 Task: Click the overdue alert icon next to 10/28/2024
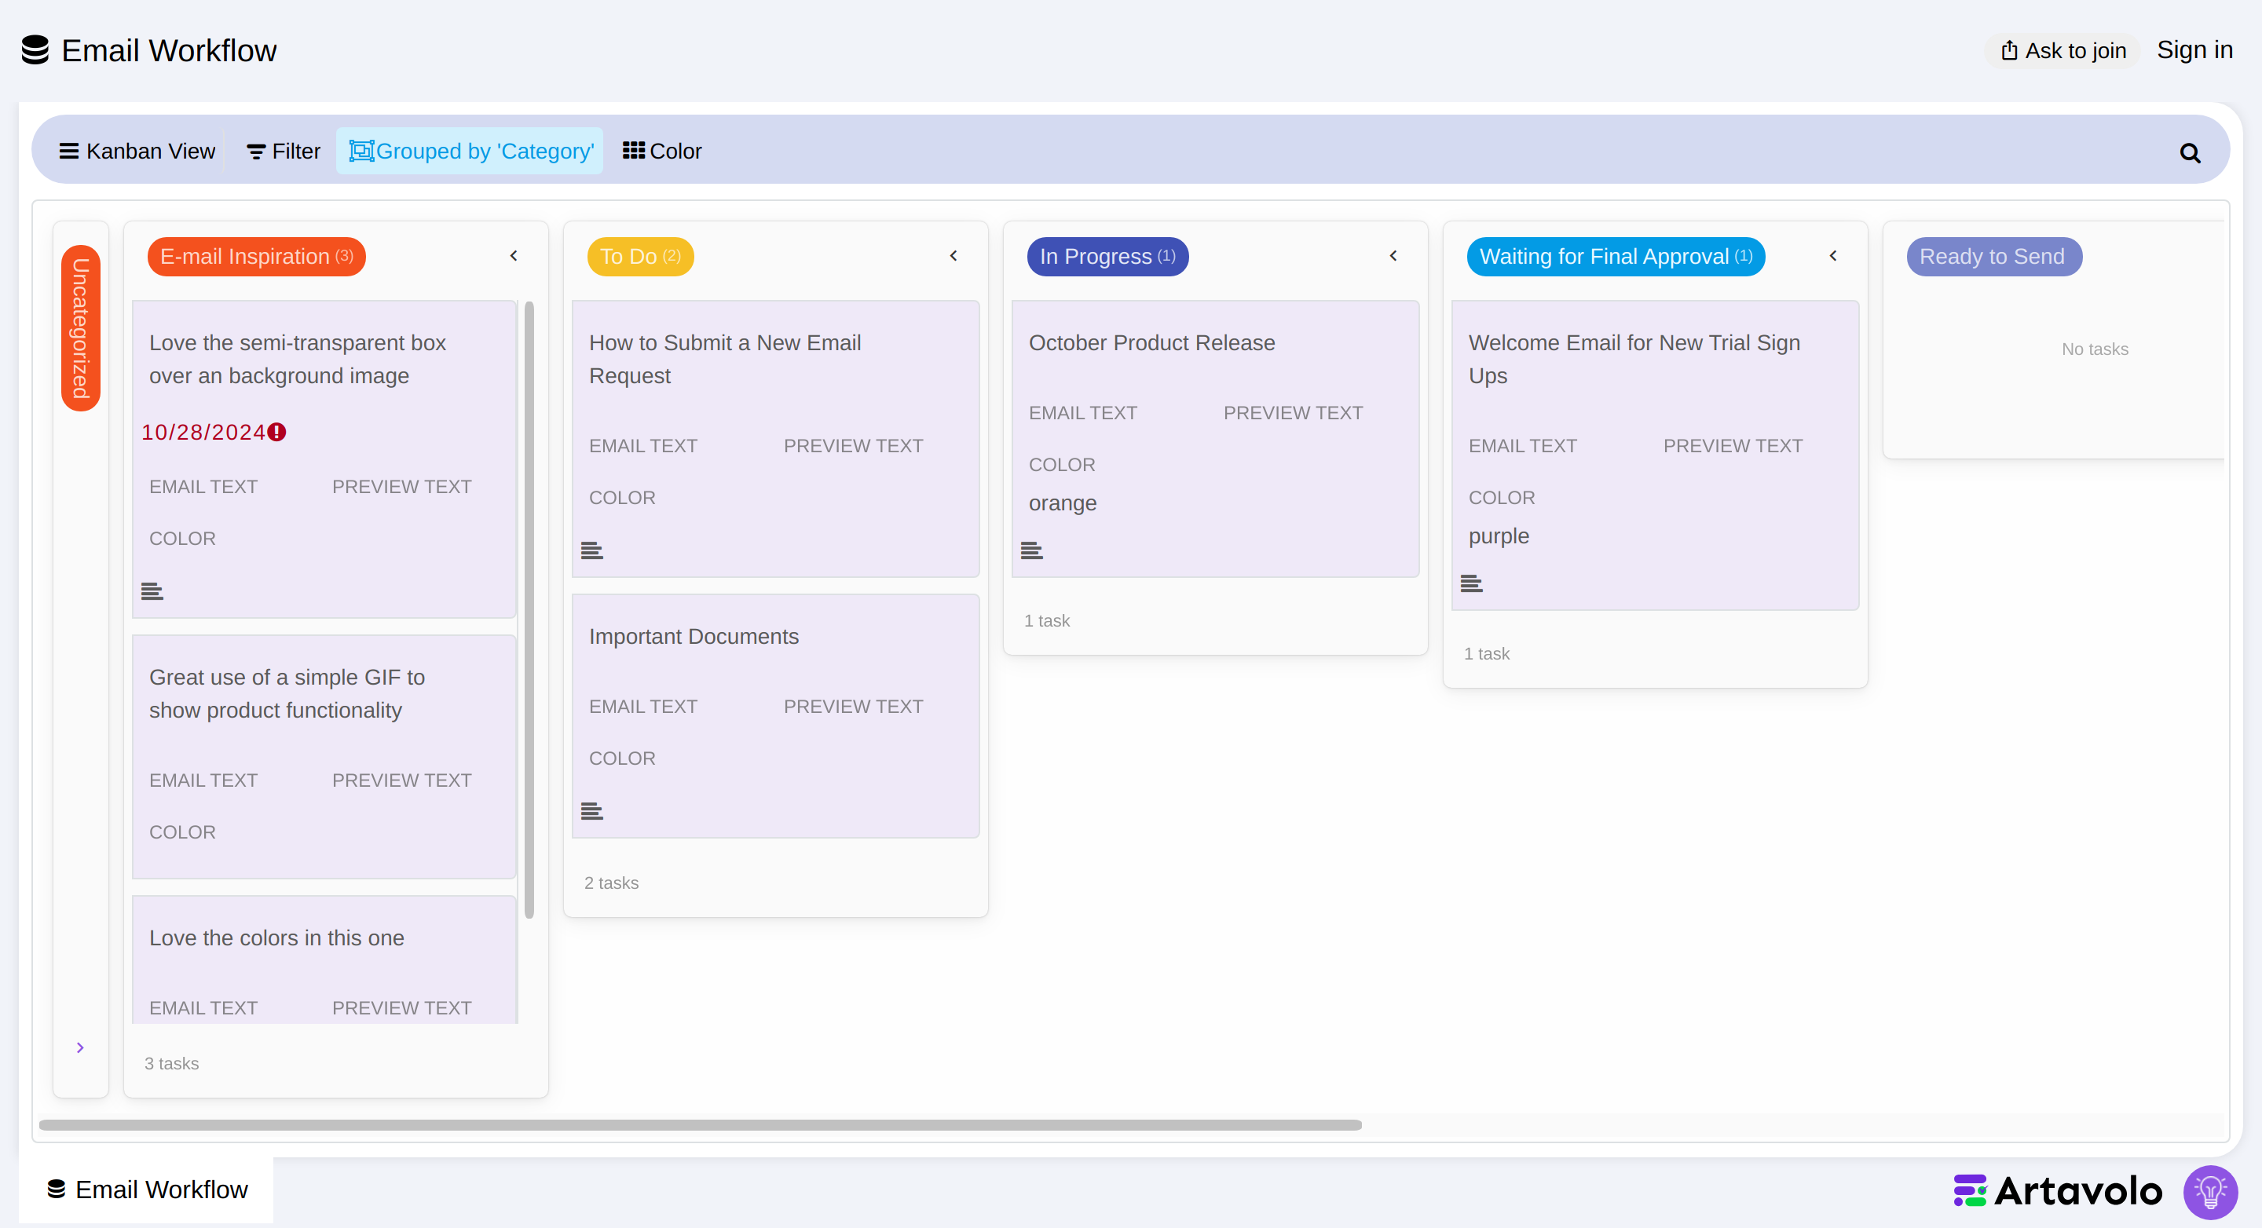coord(276,432)
